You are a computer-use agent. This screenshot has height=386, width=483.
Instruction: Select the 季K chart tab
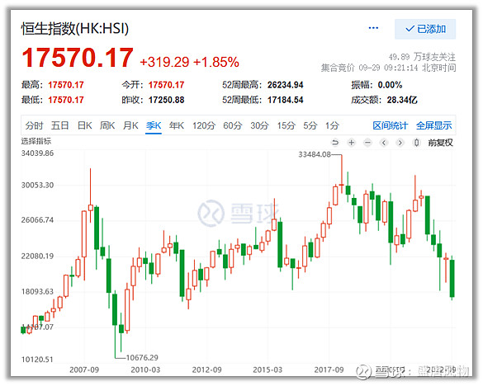pyautogui.click(x=154, y=125)
